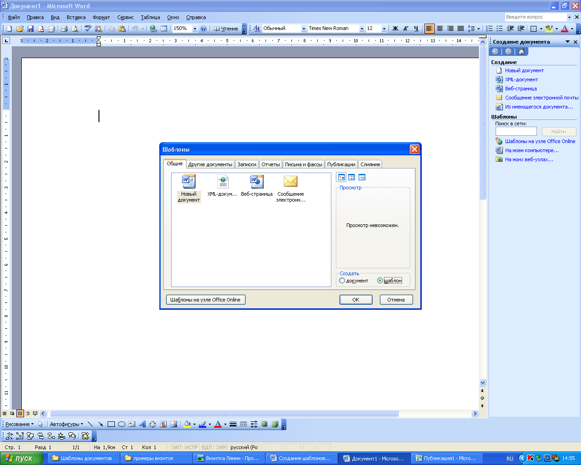Switch the templates list to large icons view
This screenshot has width=581, height=465.
click(x=341, y=177)
